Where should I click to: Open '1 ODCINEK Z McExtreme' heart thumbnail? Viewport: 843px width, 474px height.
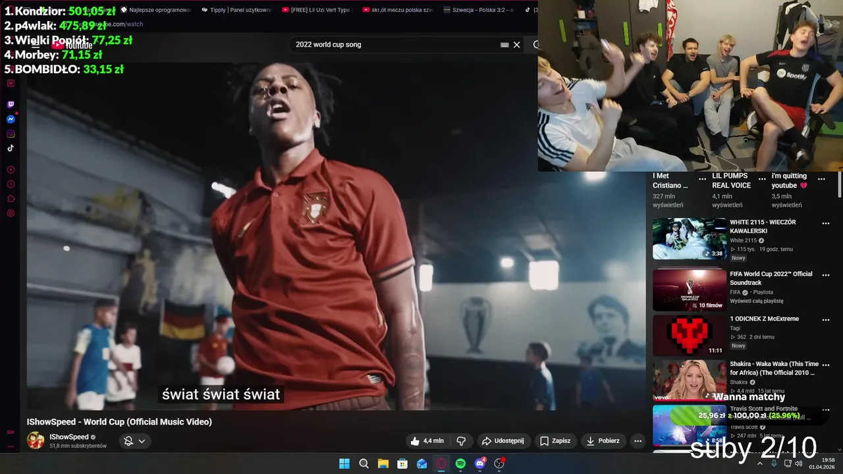pos(690,335)
